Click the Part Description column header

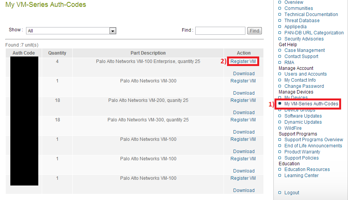(148, 53)
